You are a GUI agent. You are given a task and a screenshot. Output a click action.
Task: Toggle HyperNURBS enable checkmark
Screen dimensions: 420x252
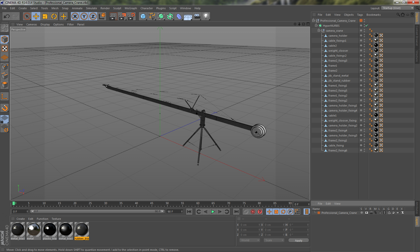[x=367, y=26]
